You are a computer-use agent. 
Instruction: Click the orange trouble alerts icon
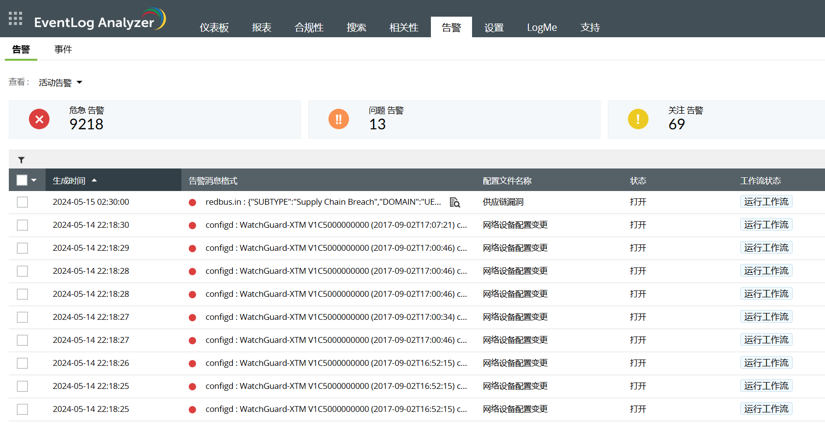click(339, 119)
